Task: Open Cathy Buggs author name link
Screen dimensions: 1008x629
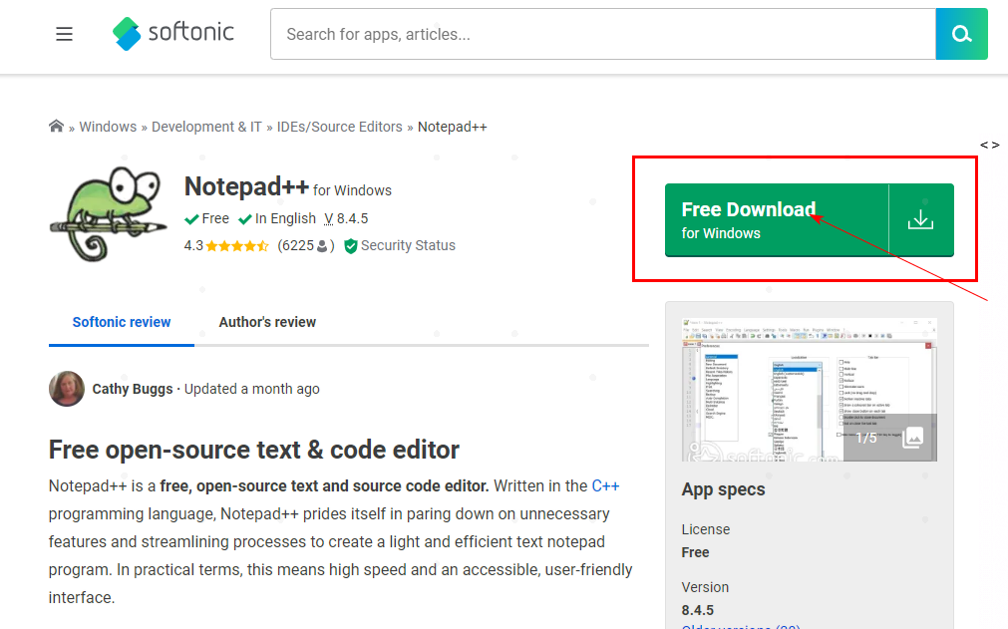Action: tap(133, 389)
